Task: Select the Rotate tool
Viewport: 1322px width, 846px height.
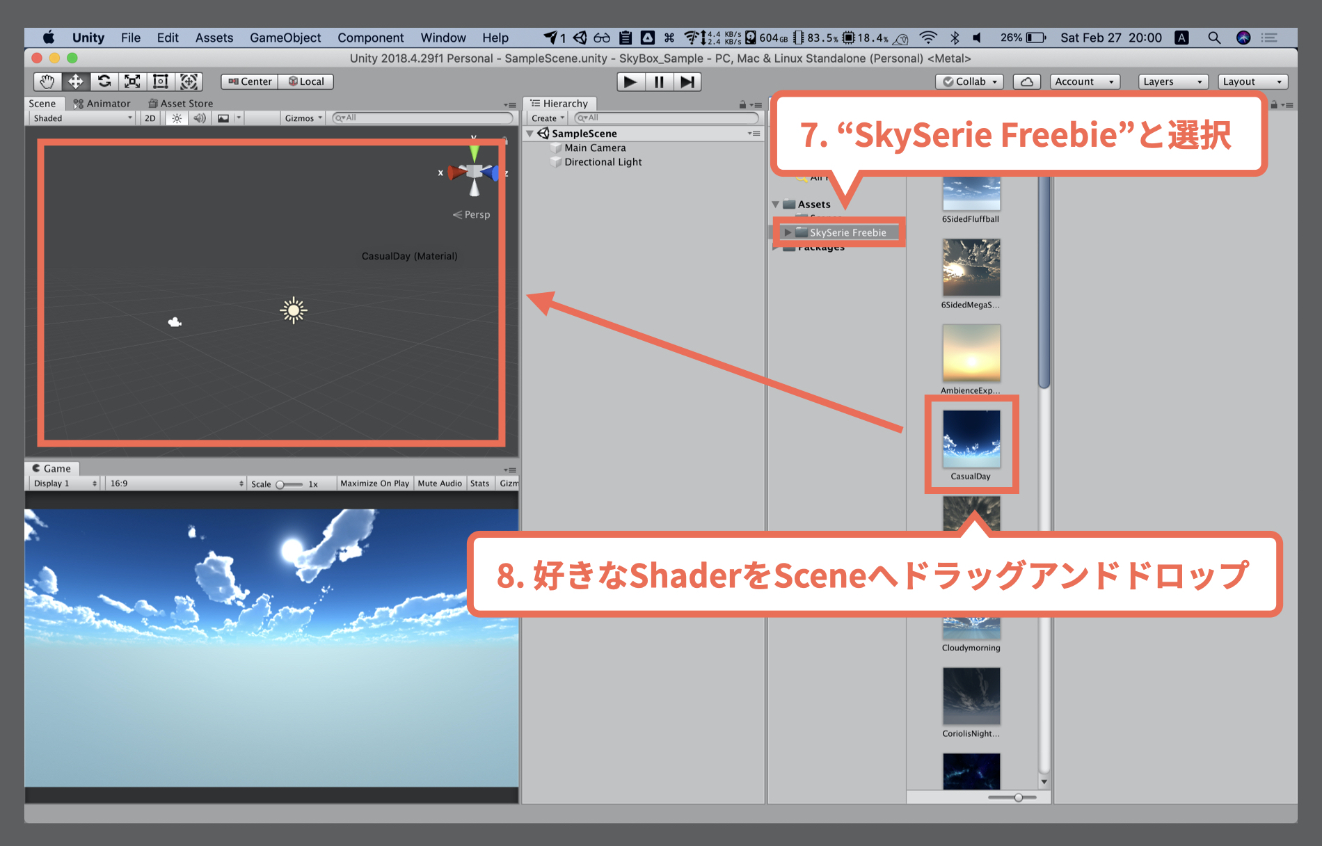Action: click(104, 81)
